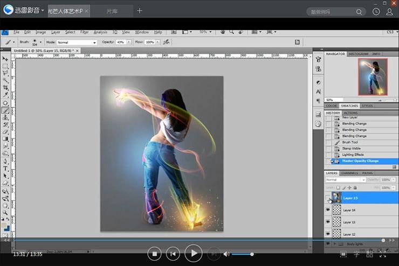The height and width of the screenshot is (266, 399).
Task: Open the Paragraph panel icon in the dock
Action: (x=318, y=101)
